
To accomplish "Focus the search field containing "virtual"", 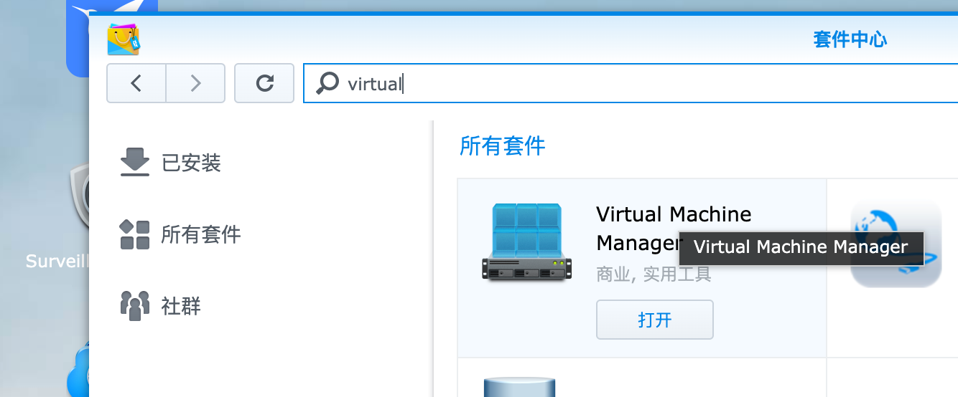I will coord(631,83).
